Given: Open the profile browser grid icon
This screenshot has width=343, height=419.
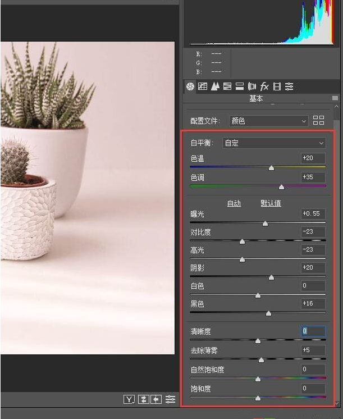Looking at the screenshot, I should [318, 120].
